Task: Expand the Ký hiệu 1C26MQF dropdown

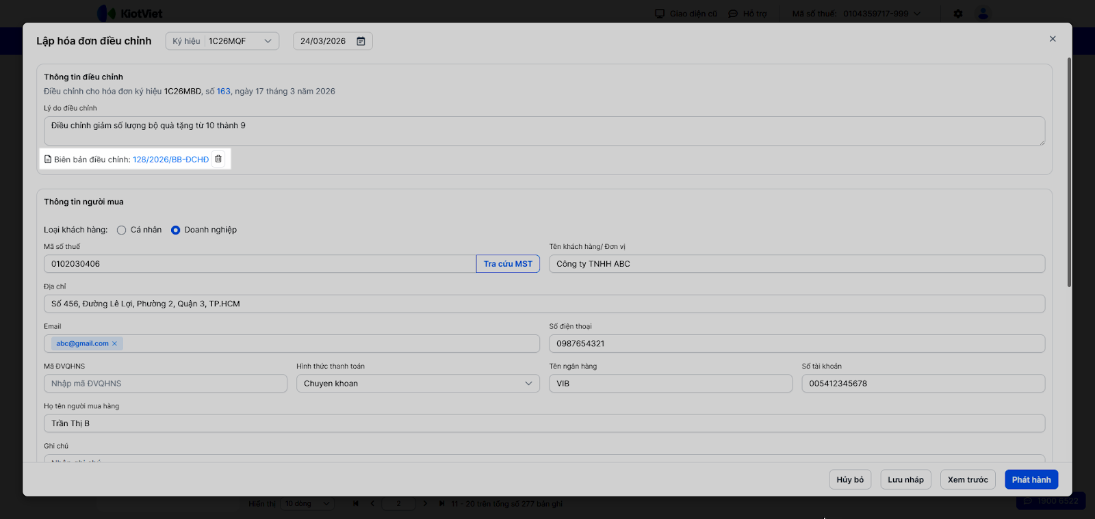Action: tap(268, 41)
